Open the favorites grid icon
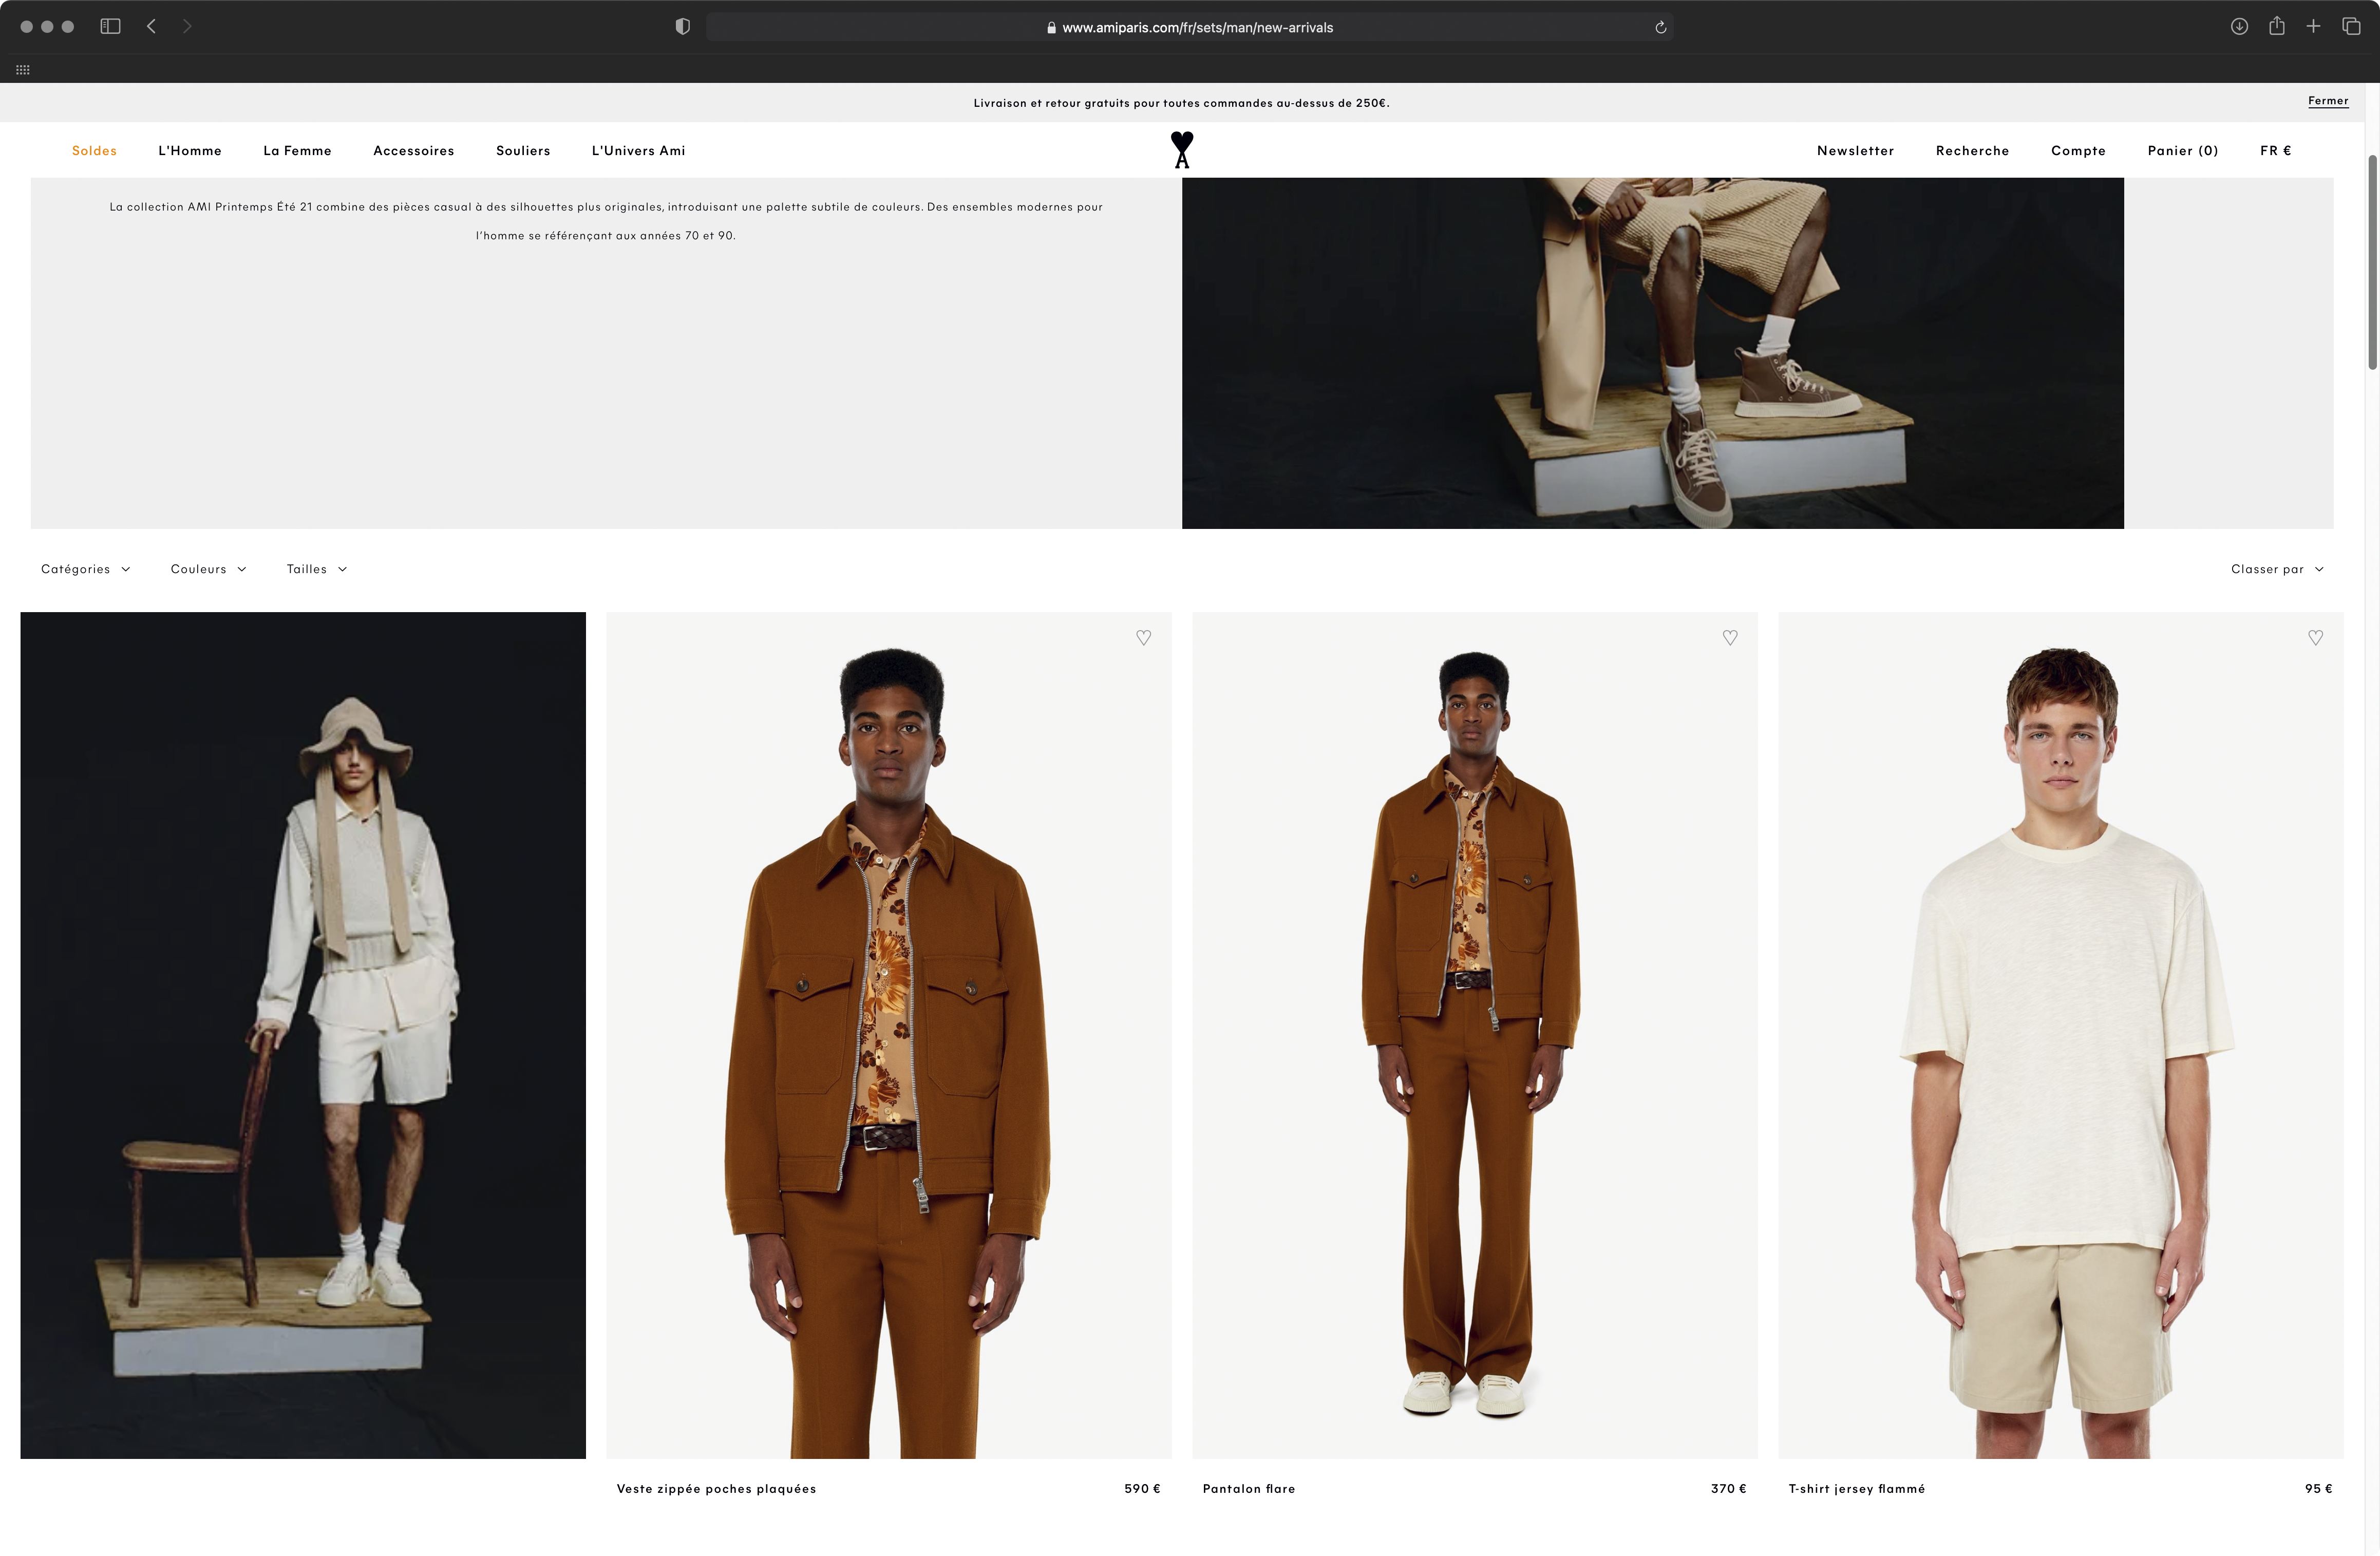 click(x=23, y=70)
